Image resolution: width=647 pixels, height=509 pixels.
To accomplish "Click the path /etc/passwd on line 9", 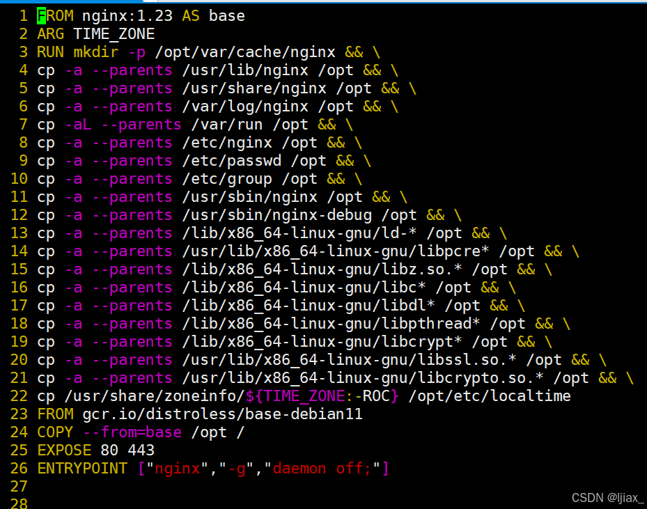I will pos(231,161).
